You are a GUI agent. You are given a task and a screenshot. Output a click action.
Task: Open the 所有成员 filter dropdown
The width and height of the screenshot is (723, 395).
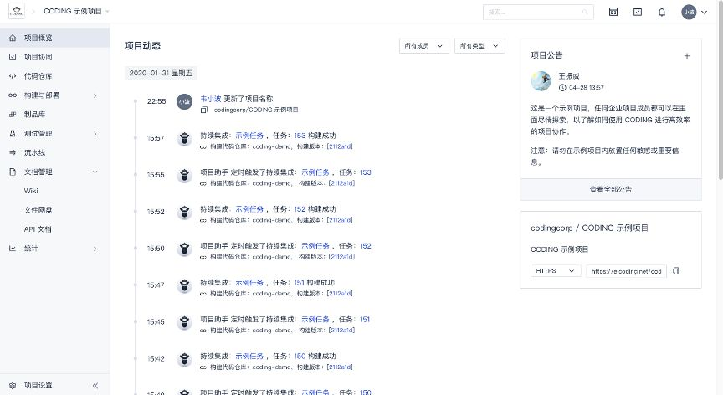coord(423,46)
